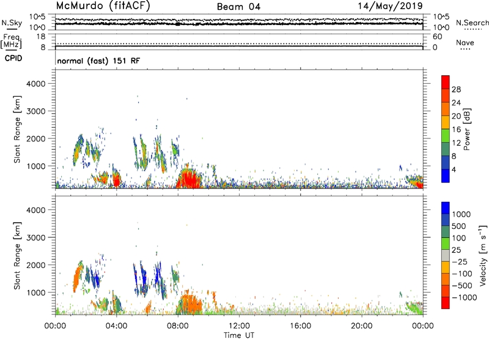
Task: Pick the blue bottom segment of power colorbar
Action: coord(446,176)
